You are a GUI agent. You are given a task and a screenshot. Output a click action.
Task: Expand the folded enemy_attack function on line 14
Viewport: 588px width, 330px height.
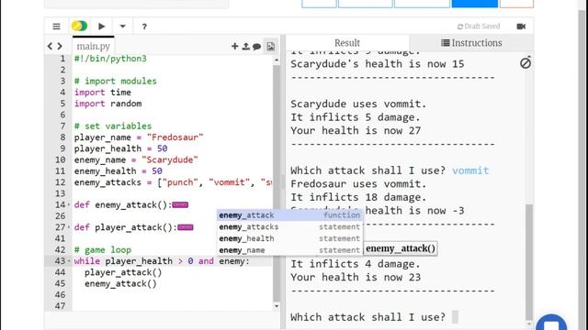69,205
